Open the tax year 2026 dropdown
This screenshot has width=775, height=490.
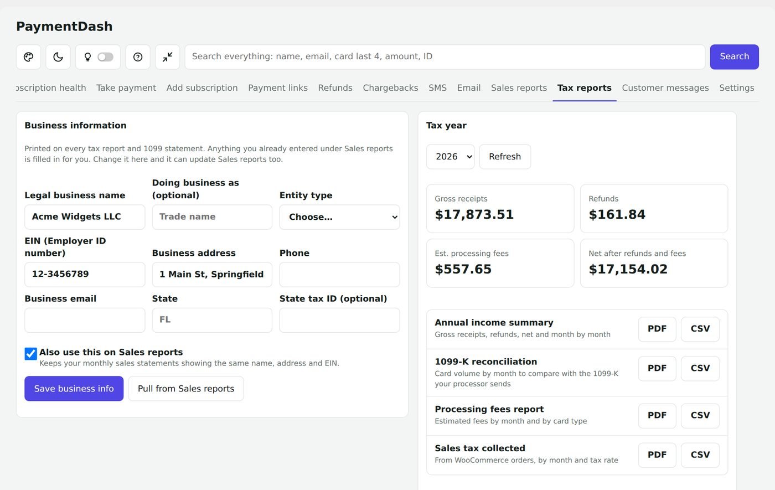click(451, 157)
